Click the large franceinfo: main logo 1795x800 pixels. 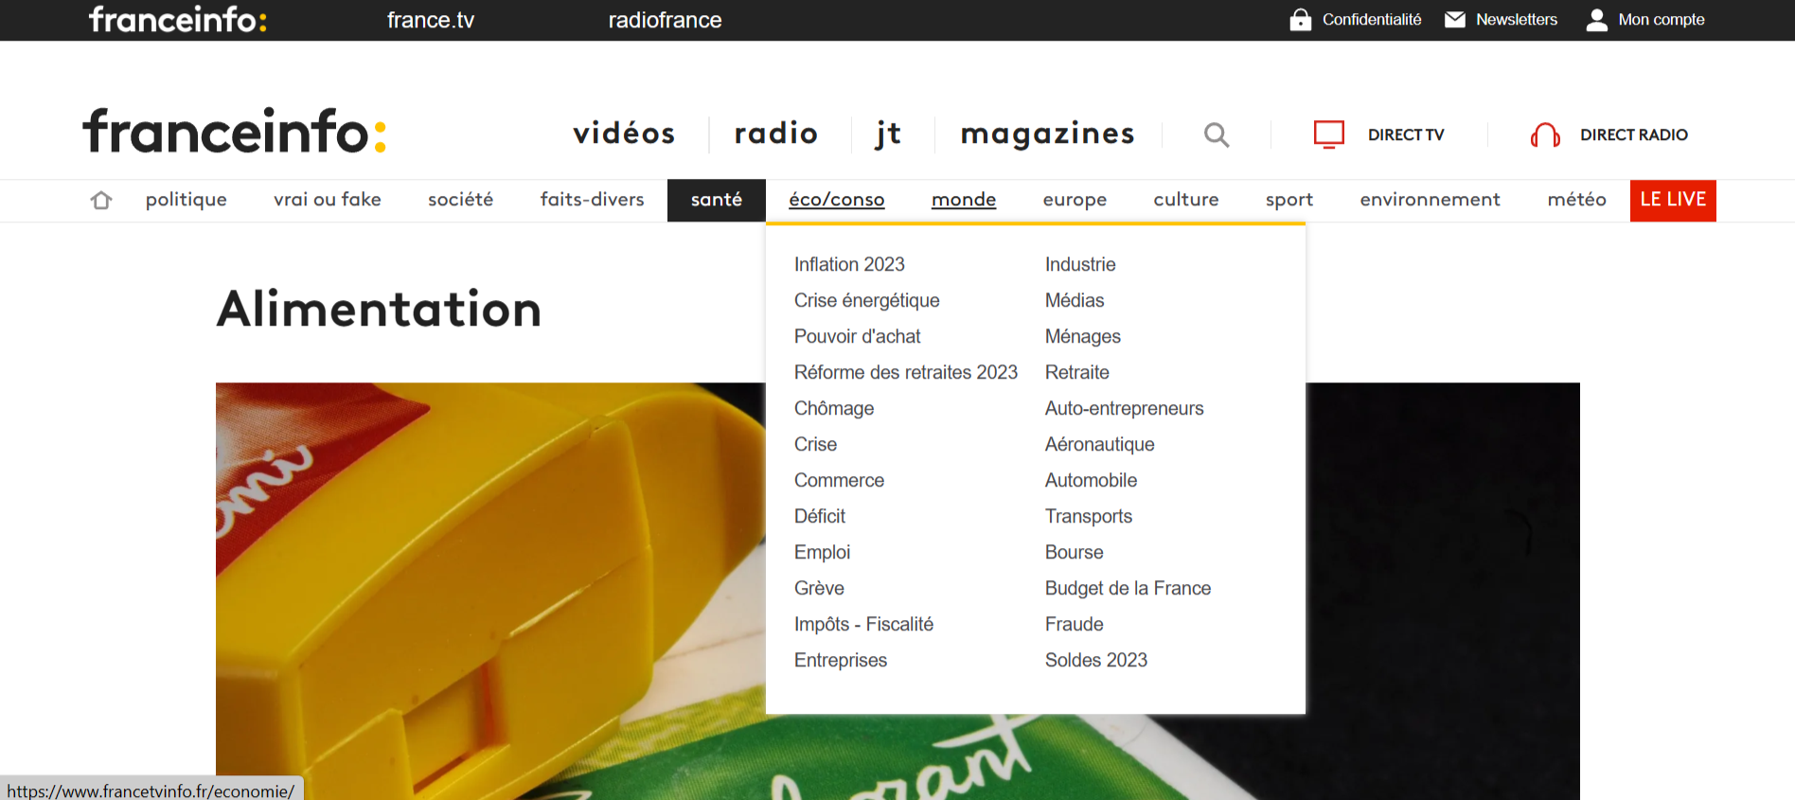coord(235,131)
